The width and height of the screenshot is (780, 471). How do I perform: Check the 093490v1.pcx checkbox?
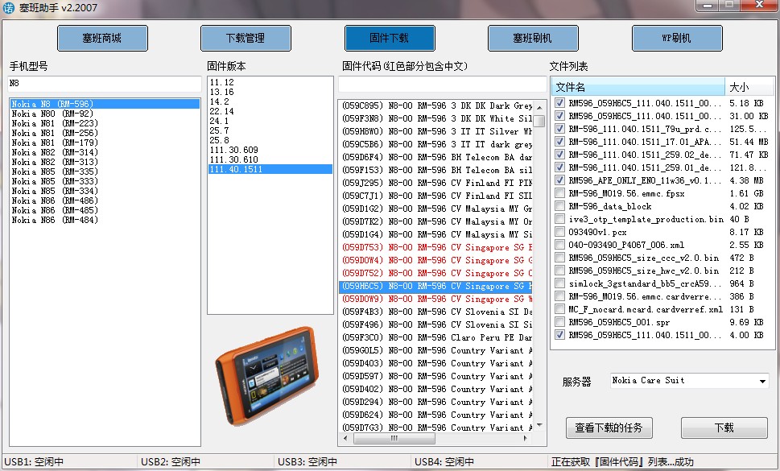[559, 232]
